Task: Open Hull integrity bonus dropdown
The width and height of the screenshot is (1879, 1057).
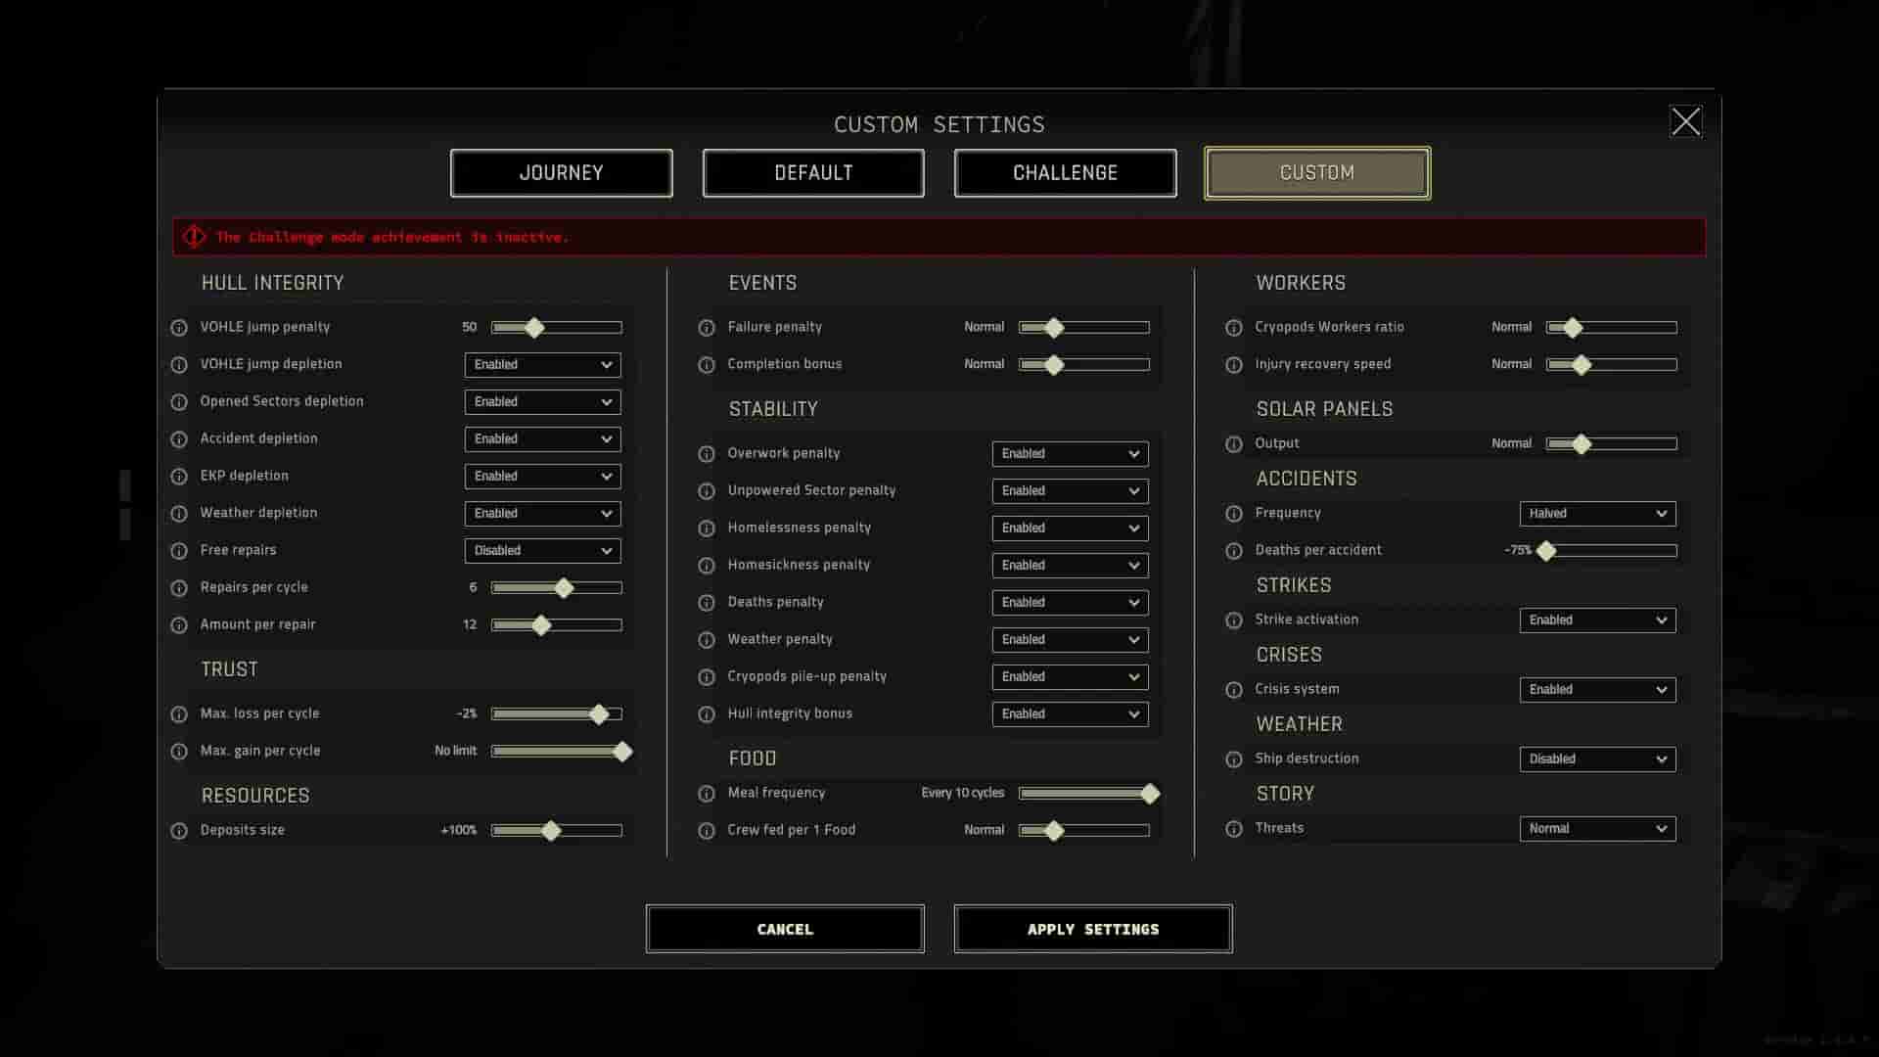Action: pos(1070,714)
